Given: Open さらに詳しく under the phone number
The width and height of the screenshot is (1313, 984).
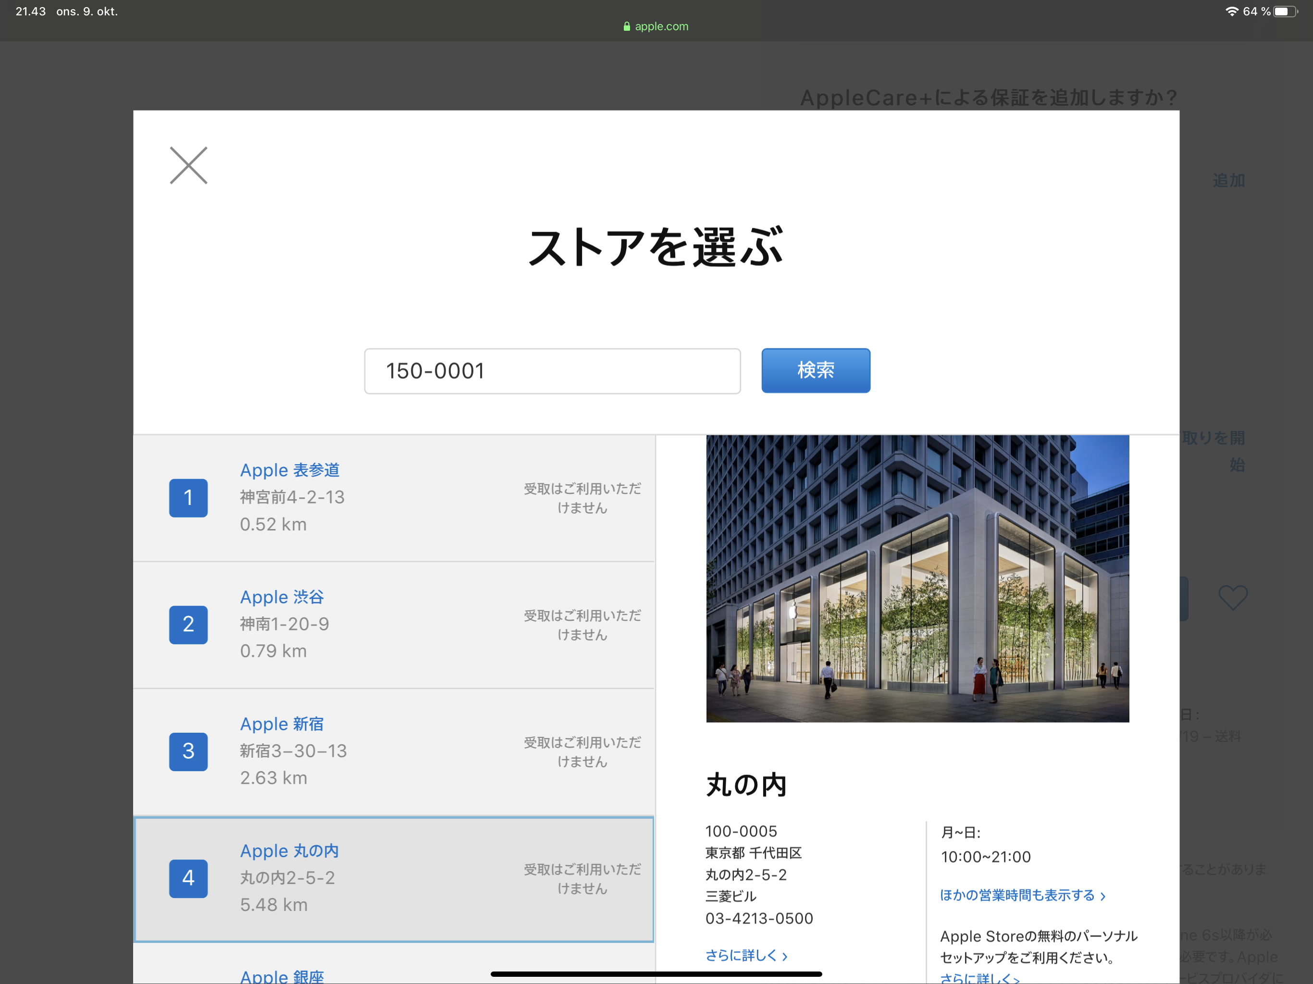Looking at the screenshot, I should pos(746,955).
